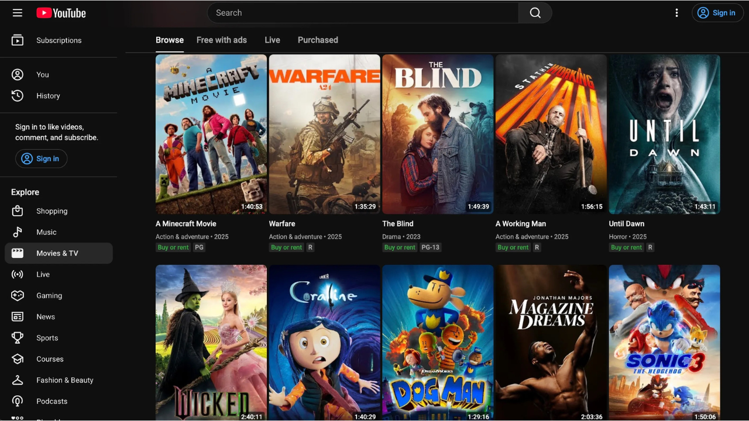Open the Live tab in Movies
Image resolution: width=749 pixels, height=421 pixels.
pyautogui.click(x=272, y=40)
